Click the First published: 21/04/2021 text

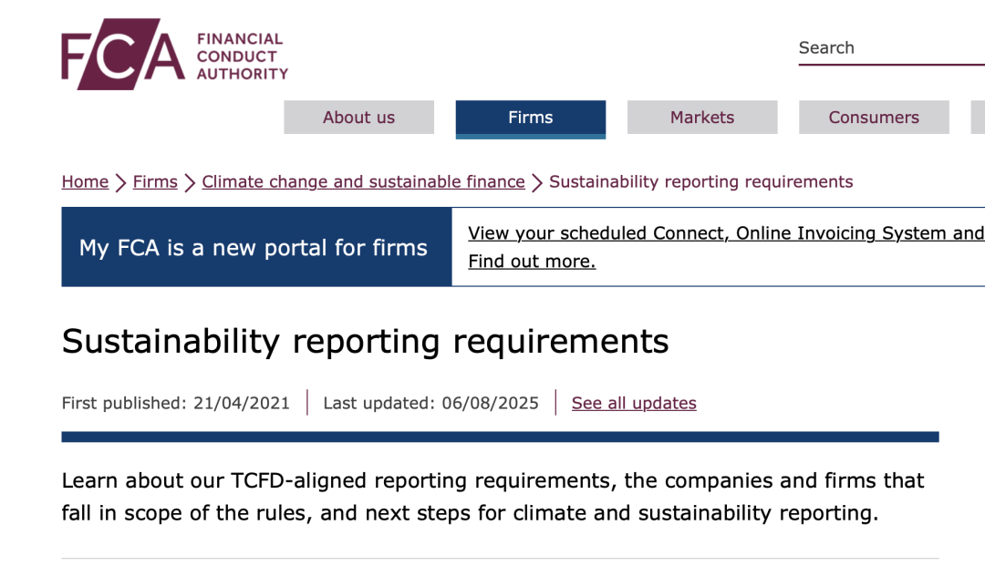[176, 403]
